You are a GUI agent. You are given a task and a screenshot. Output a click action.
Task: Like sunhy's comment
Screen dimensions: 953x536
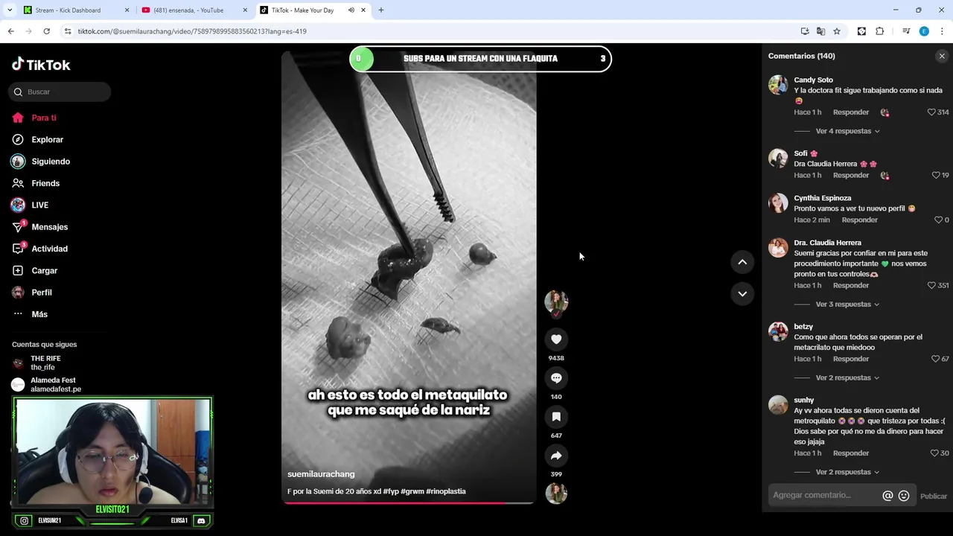point(934,453)
